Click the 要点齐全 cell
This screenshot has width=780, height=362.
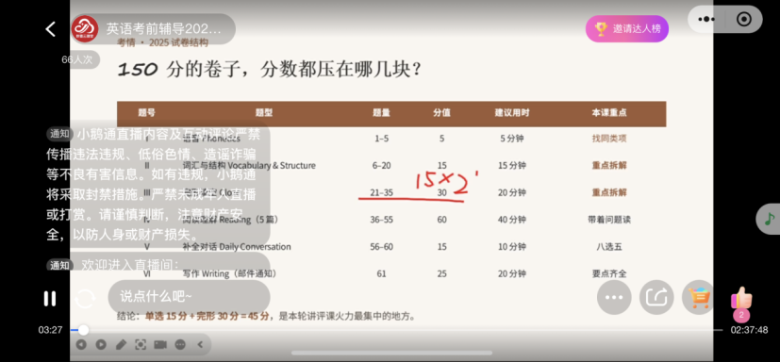[609, 273]
